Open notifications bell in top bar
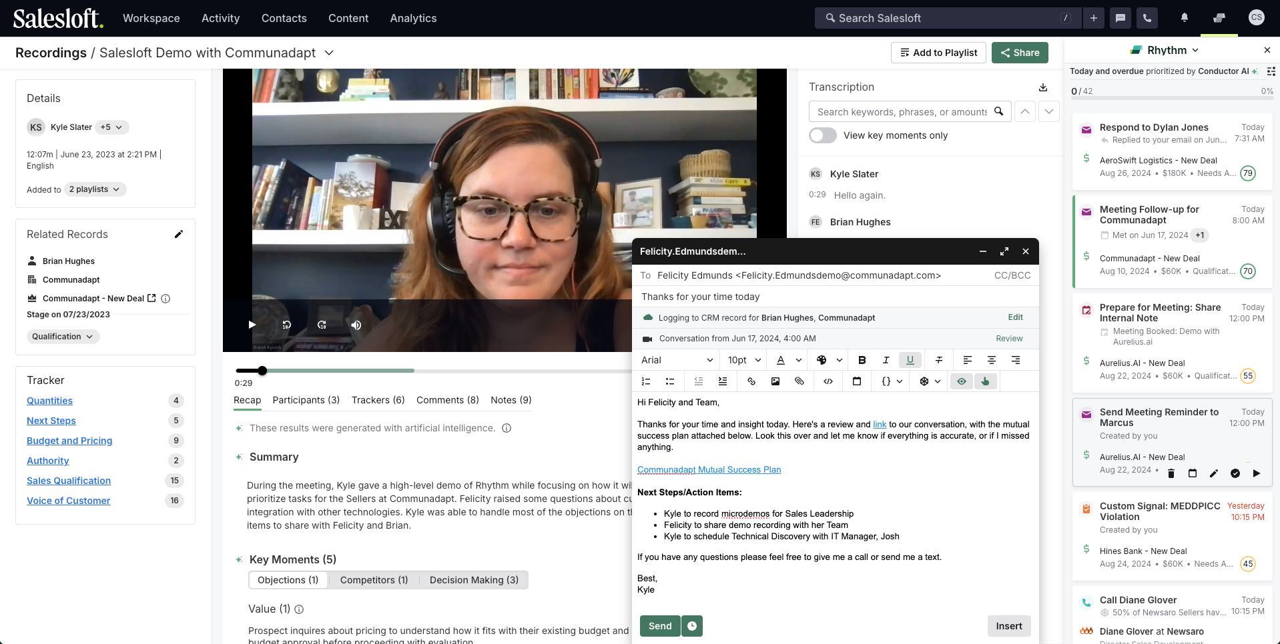This screenshot has width=1280, height=644. pyautogui.click(x=1184, y=18)
